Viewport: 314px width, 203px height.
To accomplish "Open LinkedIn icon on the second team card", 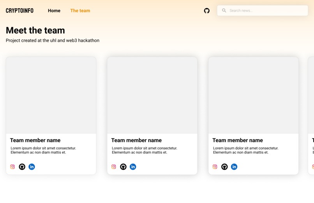I will click(x=133, y=166).
